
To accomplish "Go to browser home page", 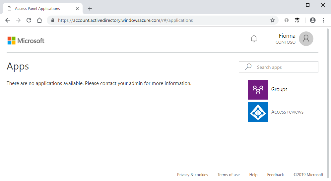I will (x=39, y=20).
